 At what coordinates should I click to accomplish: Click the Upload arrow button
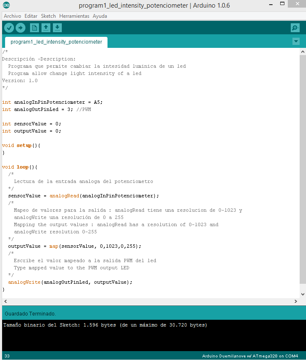pos(20,28)
